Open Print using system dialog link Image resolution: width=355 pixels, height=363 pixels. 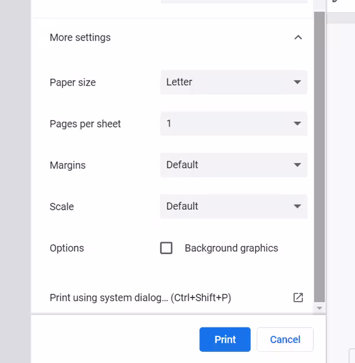[140, 297]
